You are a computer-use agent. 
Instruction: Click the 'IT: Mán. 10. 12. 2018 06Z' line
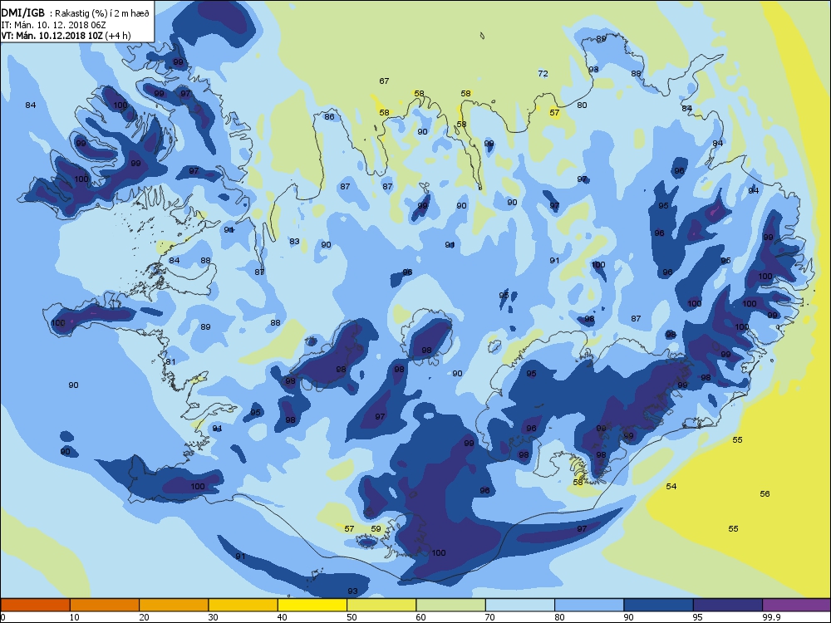(53, 24)
